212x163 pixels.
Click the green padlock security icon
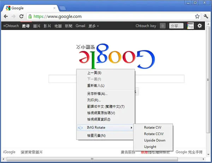30,17
